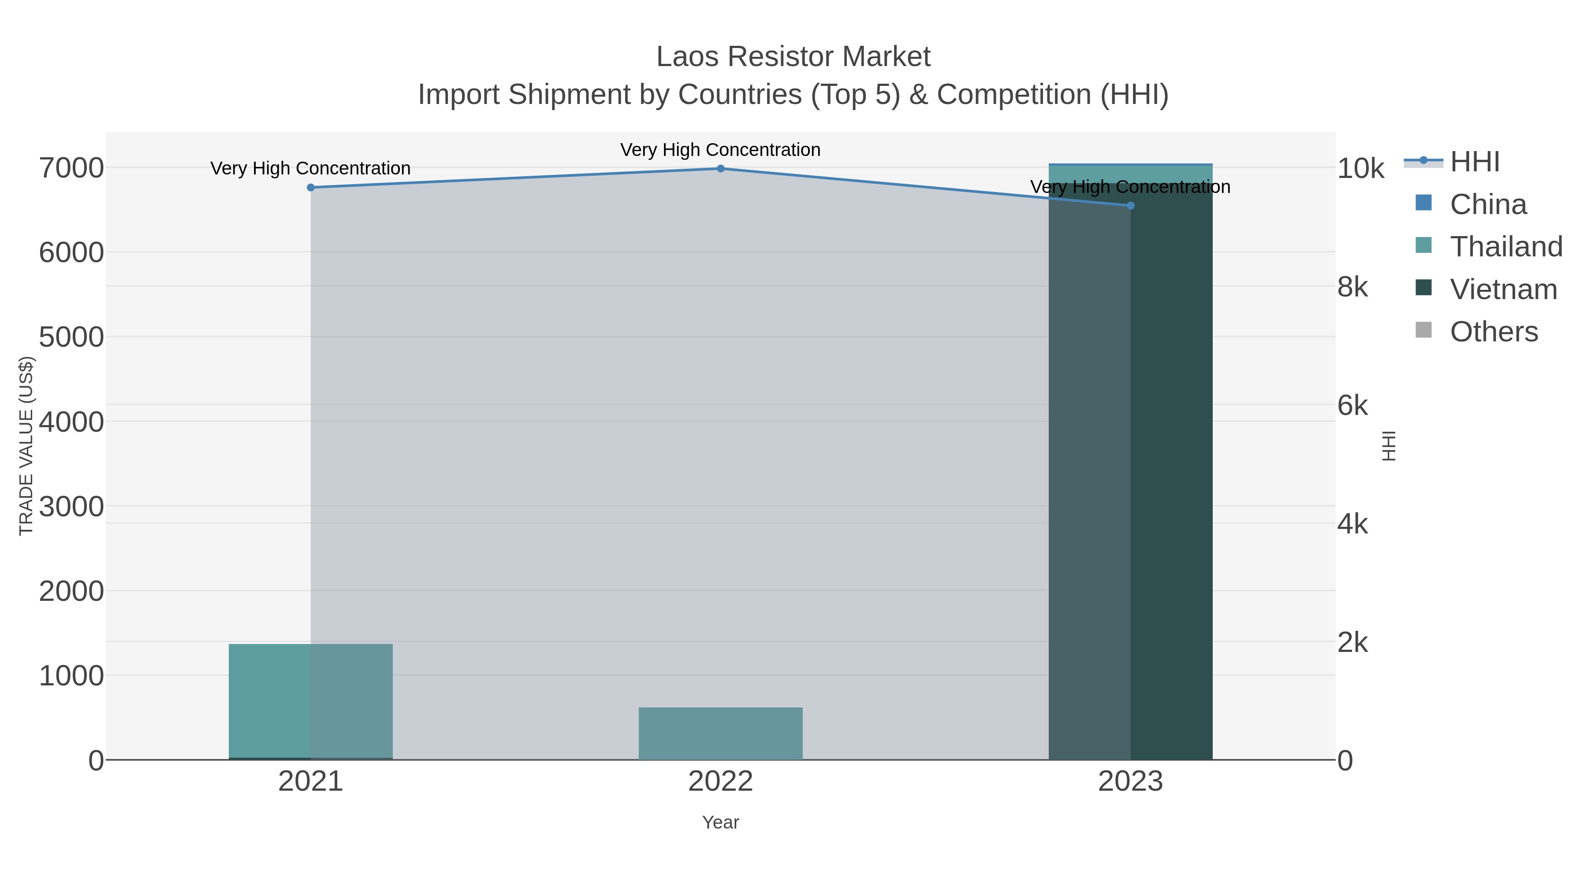
Task: Click the 4k right axis tick label
Action: (1353, 524)
